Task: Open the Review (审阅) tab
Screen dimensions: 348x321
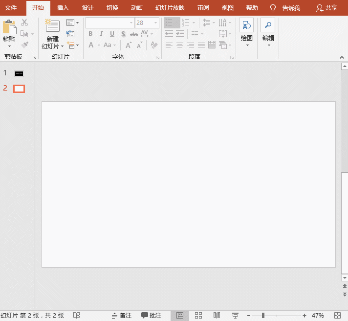Action: click(x=203, y=8)
